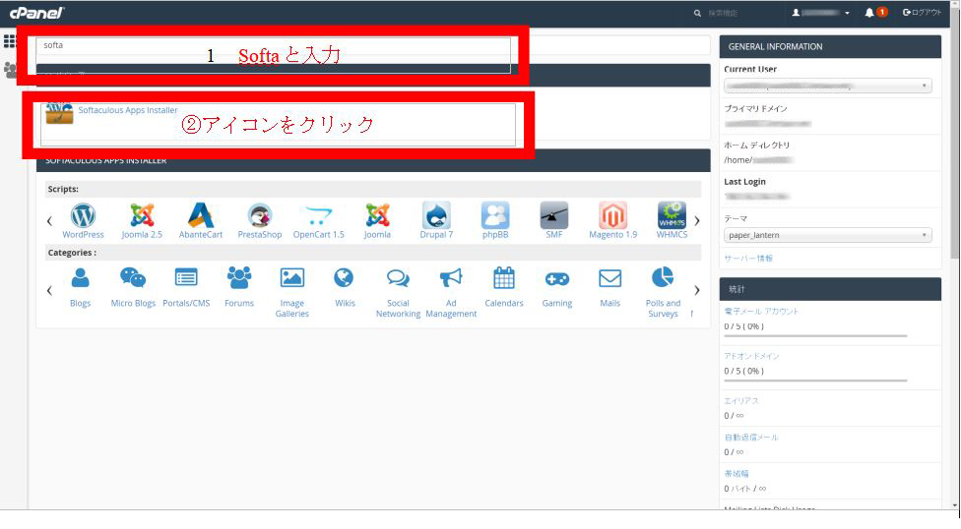The width and height of the screenshot is (961, 529).
Task: Open the AbanteCart script icon
Action: click(201, 215)
